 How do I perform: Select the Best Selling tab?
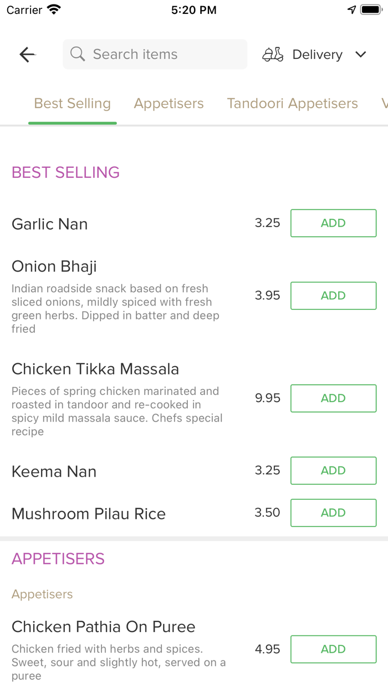tap(73, 103)
